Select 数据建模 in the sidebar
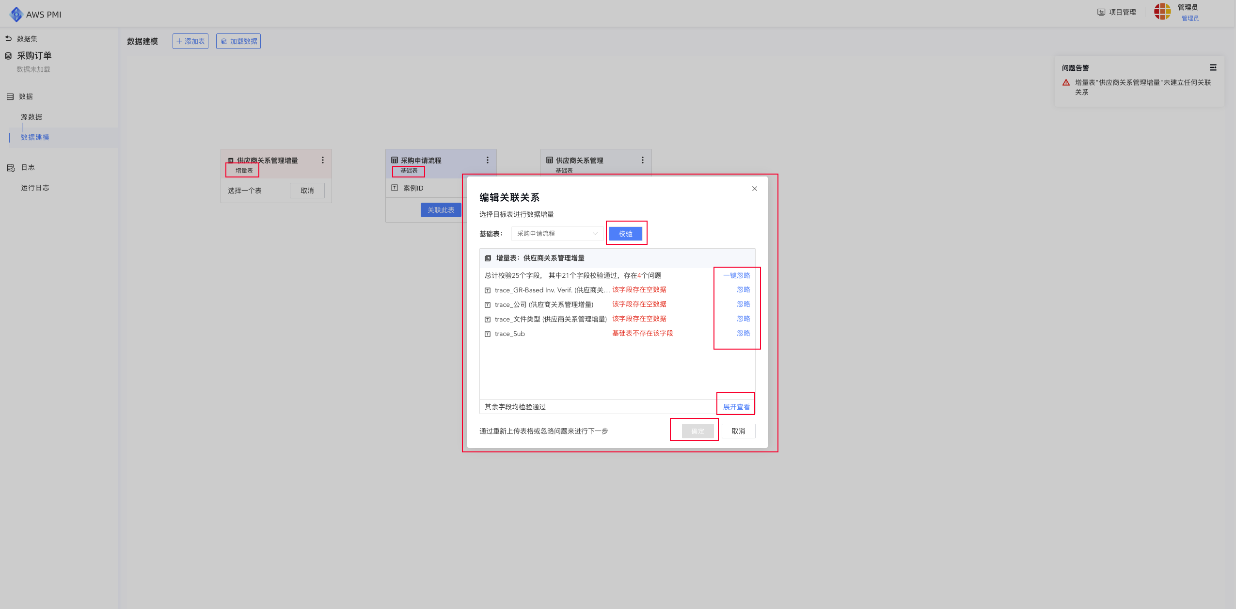1236x609 pixels. coord(35,137)
